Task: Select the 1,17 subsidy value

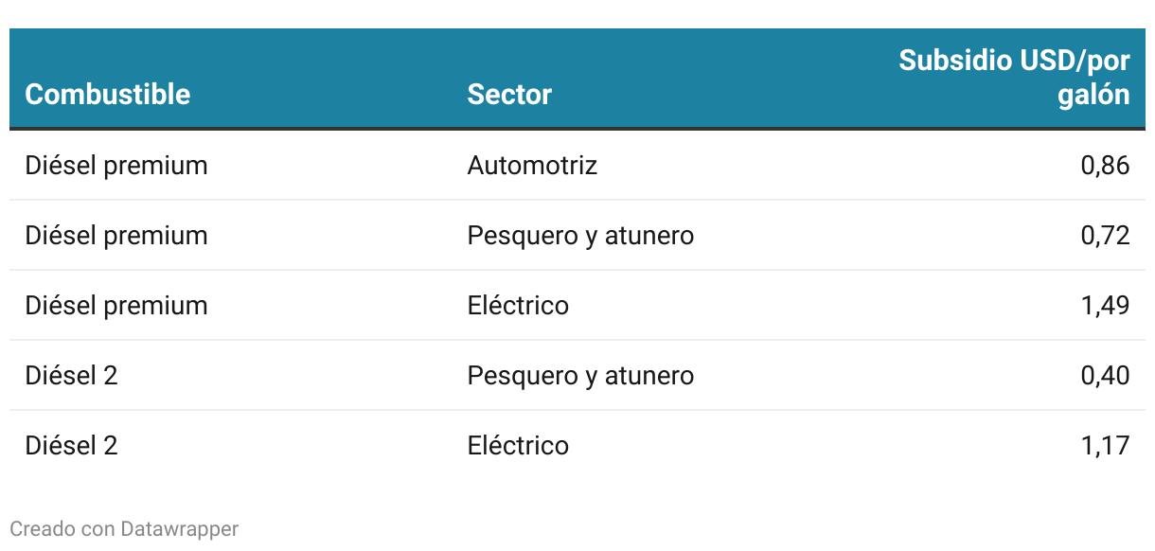Action: pos(1105,446)
